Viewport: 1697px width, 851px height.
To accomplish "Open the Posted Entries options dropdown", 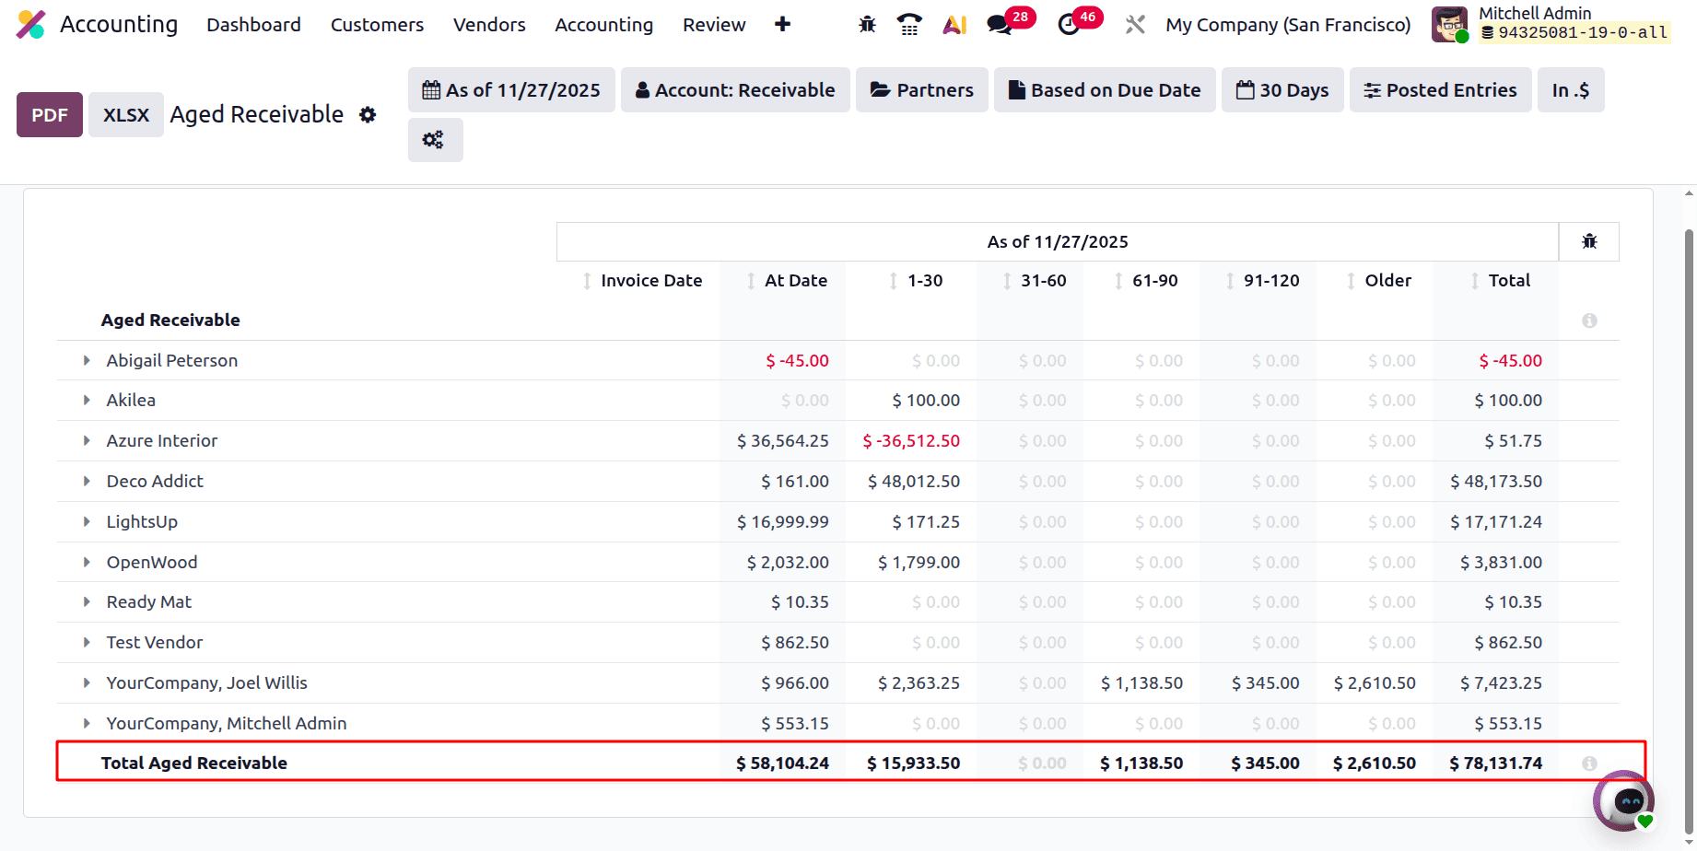I will (1440, 90).
